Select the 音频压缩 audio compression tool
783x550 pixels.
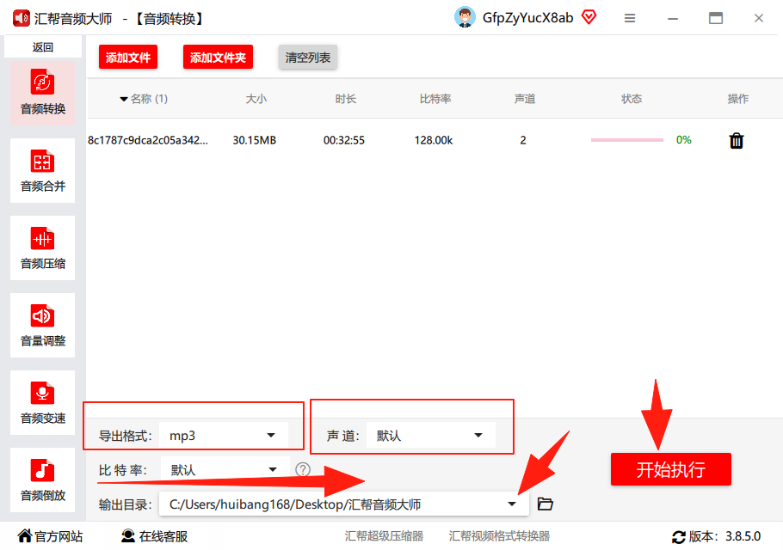[x=42, y=247]
